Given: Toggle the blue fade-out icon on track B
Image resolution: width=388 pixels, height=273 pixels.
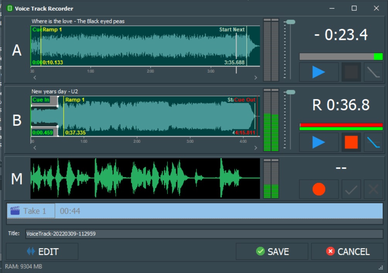Looking at the screenshot, I should click(373, 142).
